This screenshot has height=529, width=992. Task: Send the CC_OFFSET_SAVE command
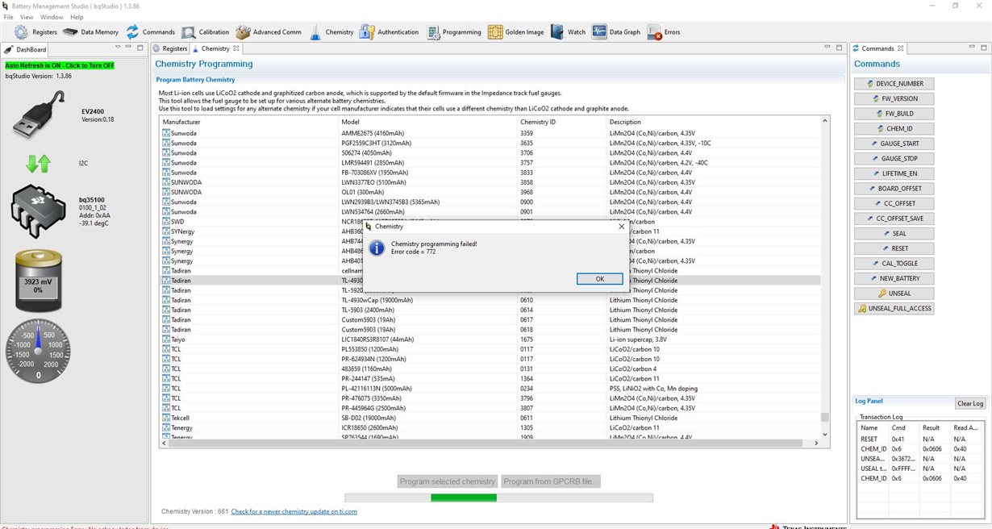coord(894,219)
